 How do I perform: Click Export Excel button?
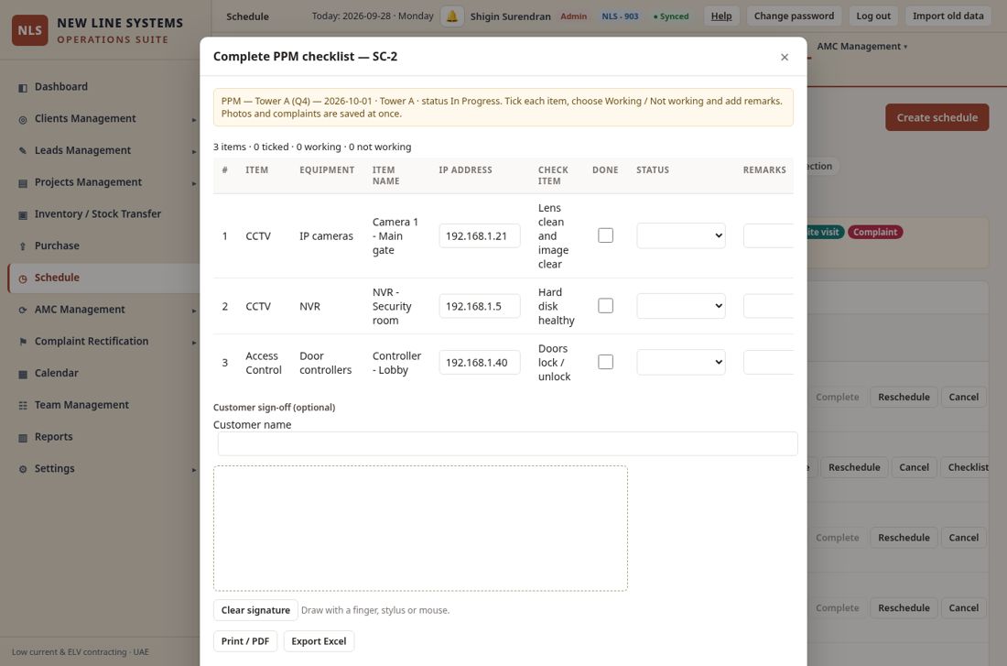[x=319, y=641]
